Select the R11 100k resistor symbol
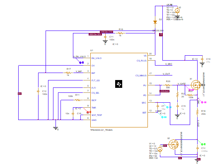Image resolution: width=215 pixels, height=165 pixels. coord(78,100)
